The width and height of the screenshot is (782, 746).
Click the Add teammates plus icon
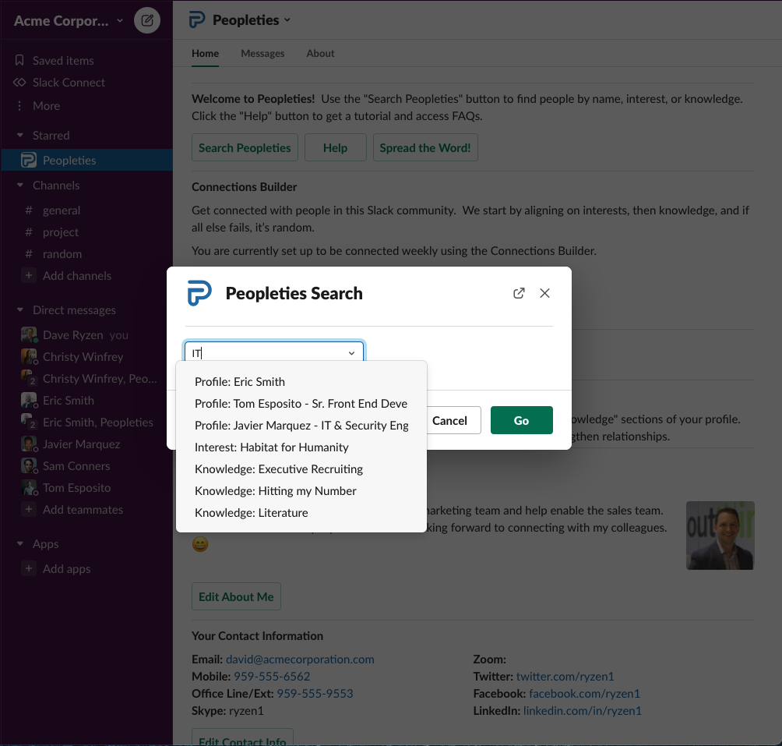[x=28, y=510]
